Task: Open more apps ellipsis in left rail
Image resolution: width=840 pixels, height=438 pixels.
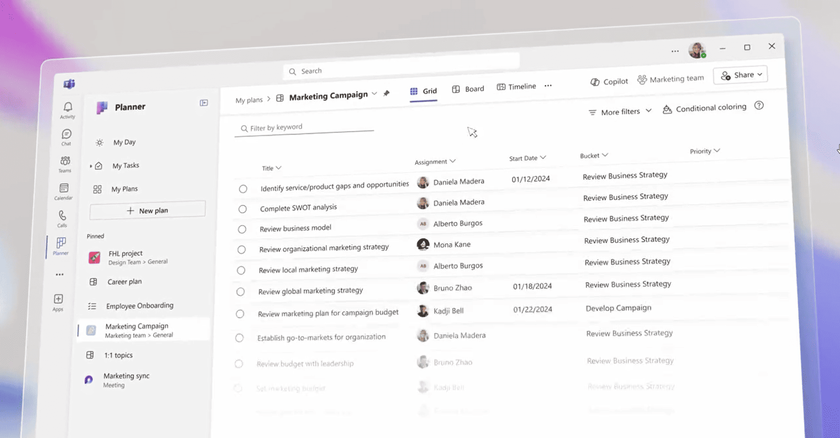Action: tap(59, 275)
